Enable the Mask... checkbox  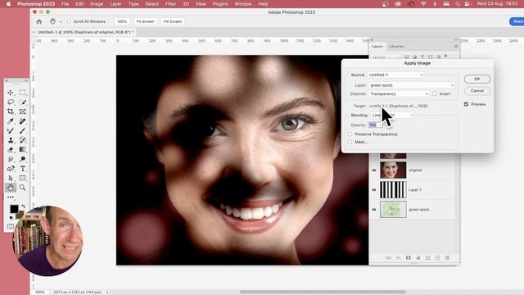(x=350, y=142)
